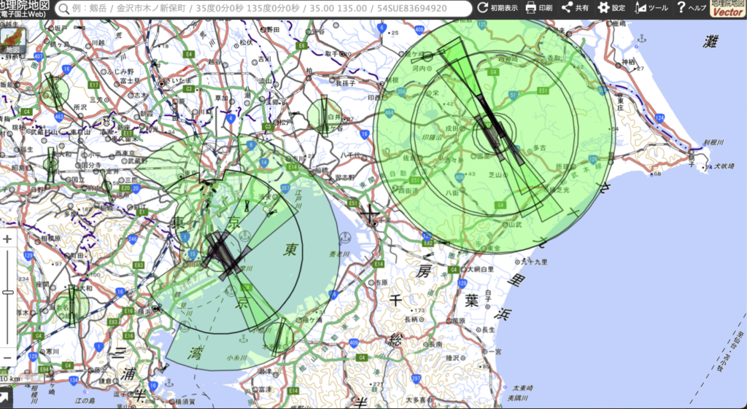Click the 利根川 river label
The width and height of the screenshot is (747, 409).
[713, 142]
